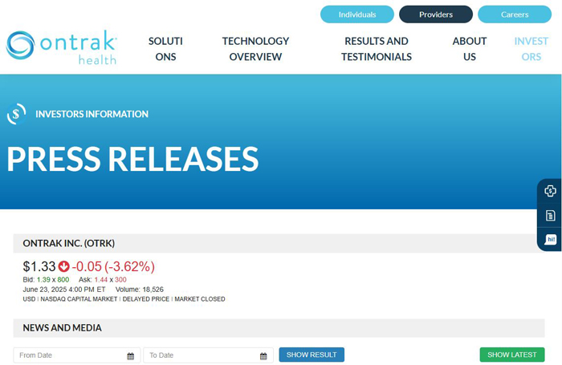Viewport: 562px width, 365px height.
Task: Click the MARKET CLOSED status text
Action: (200, 299)
